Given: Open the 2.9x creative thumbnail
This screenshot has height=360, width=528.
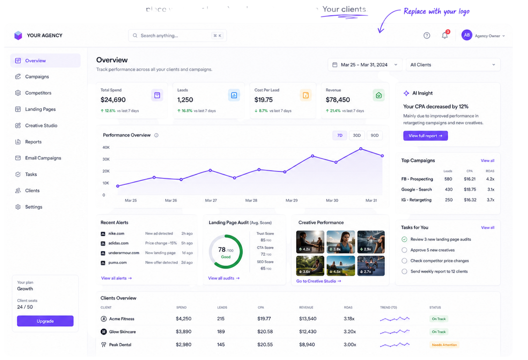Looking at the screenshot, I should (371, 242).
